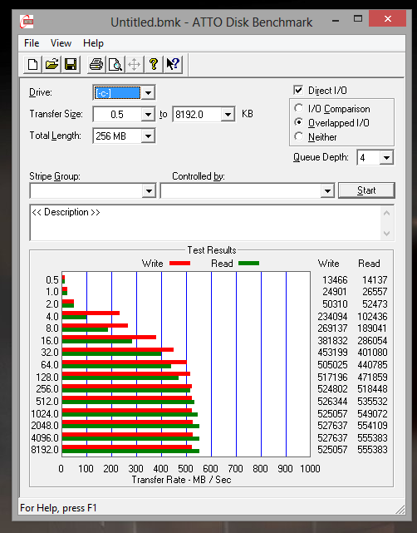Expand the Drive dropdown list
This screenshot has height=533, width=417.
[x=149, y=92]
